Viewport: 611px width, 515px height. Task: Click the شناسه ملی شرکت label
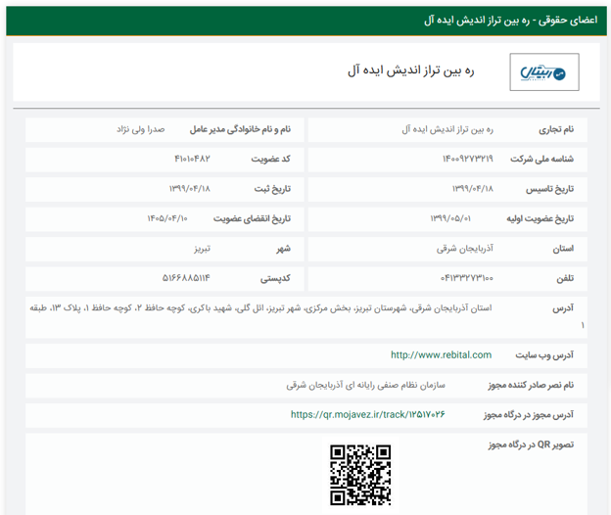click(x=541, y=159)
